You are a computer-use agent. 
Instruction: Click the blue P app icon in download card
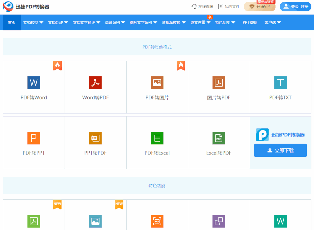pyautogui.click(x=262, y=135)
